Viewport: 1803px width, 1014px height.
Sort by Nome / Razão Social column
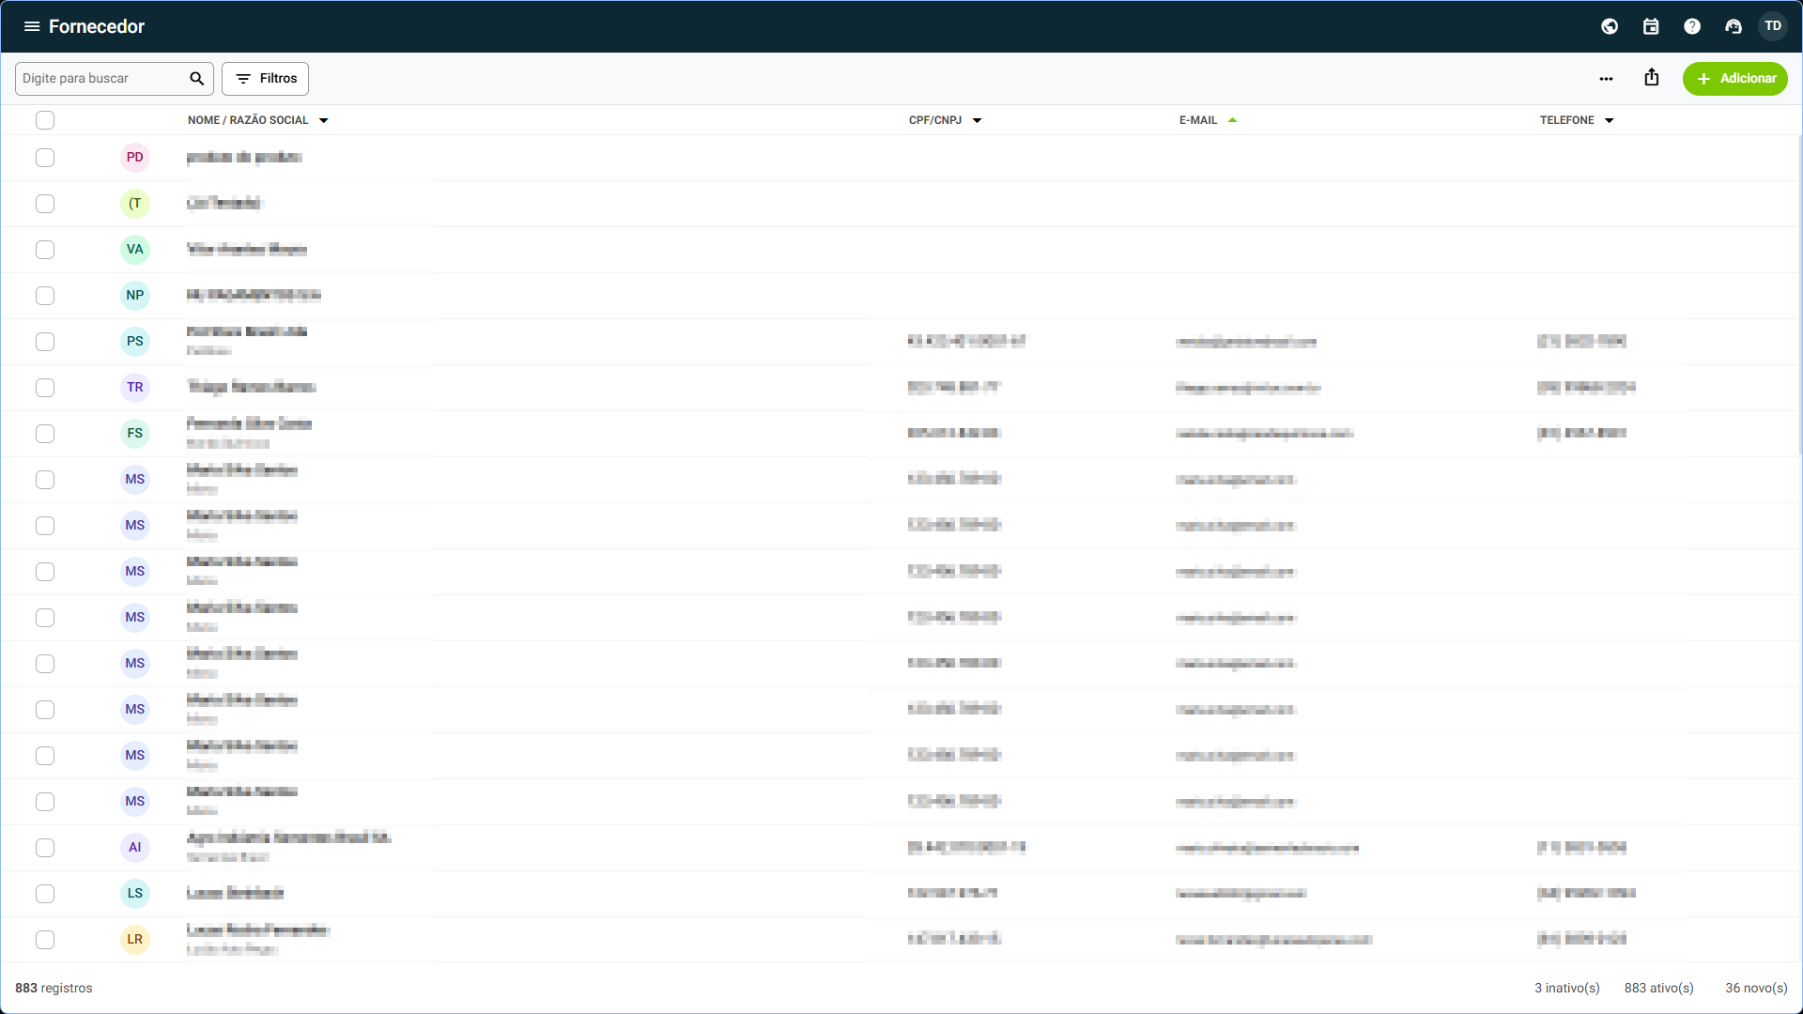[248, 120]
